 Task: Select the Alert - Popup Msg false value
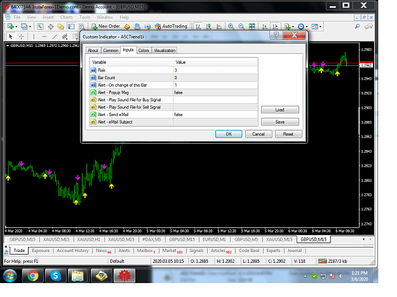click(x=215, y=92)
